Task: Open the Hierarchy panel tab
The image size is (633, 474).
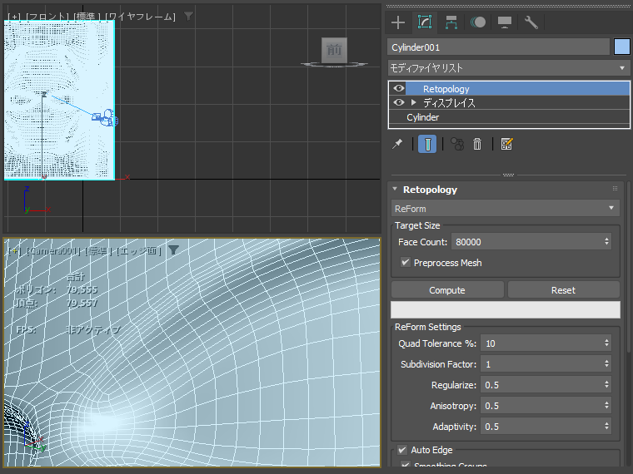Action: 451,22
